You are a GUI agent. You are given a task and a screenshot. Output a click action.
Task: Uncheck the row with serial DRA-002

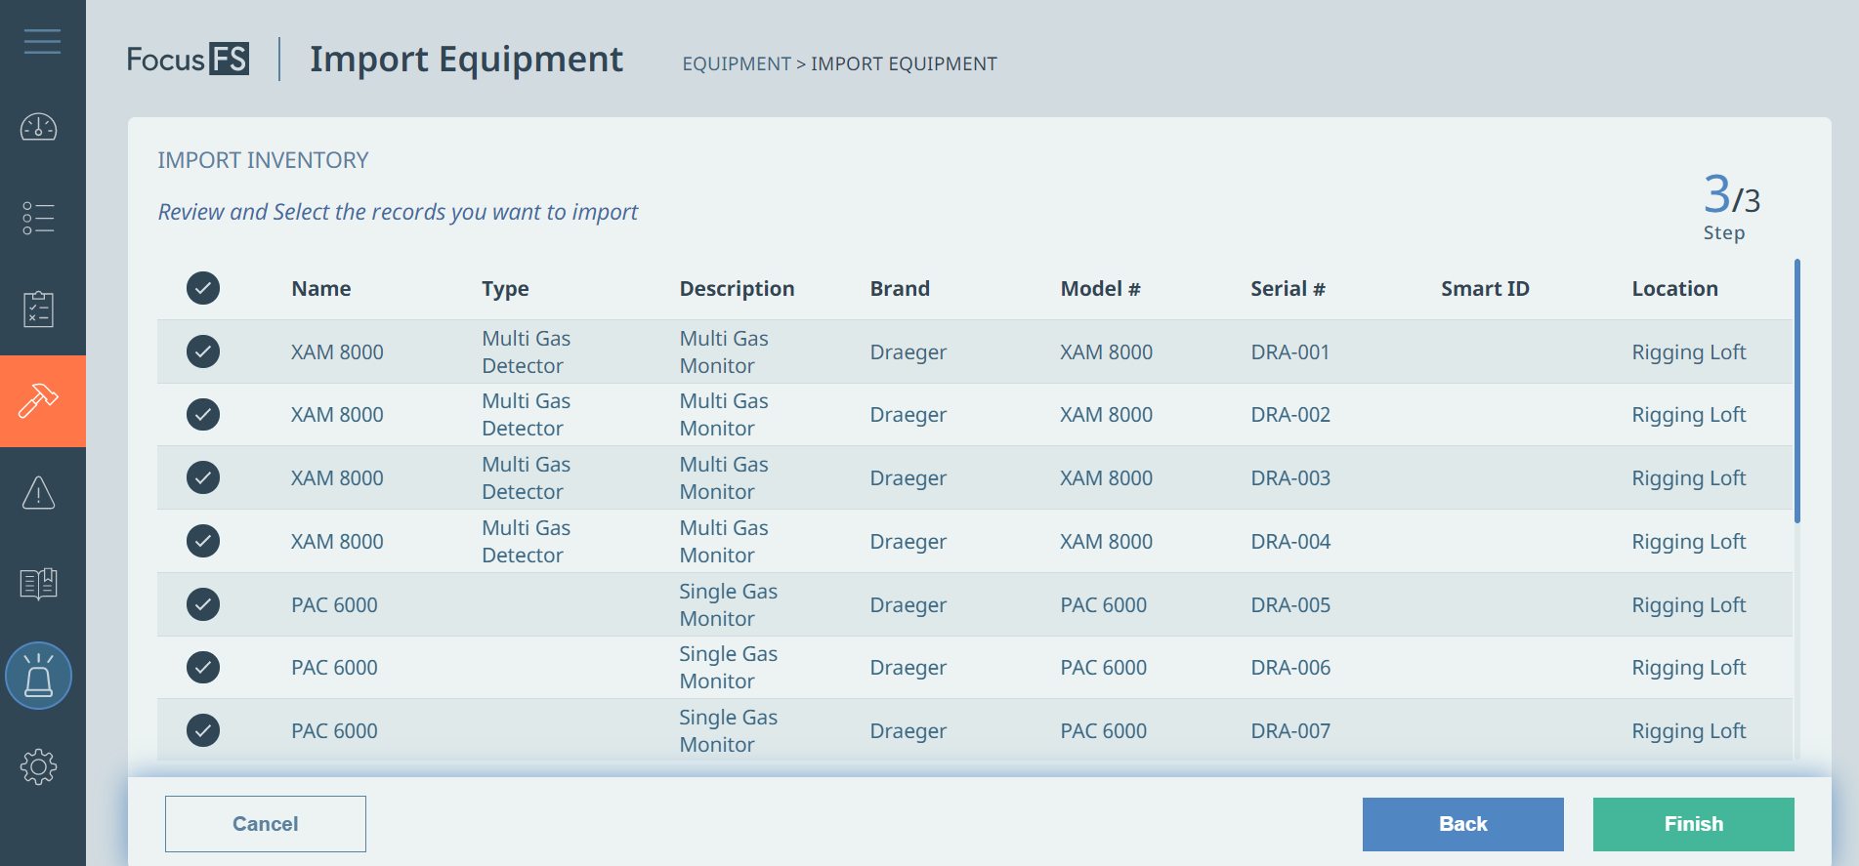pyautogui.click(x=203, y=414)
